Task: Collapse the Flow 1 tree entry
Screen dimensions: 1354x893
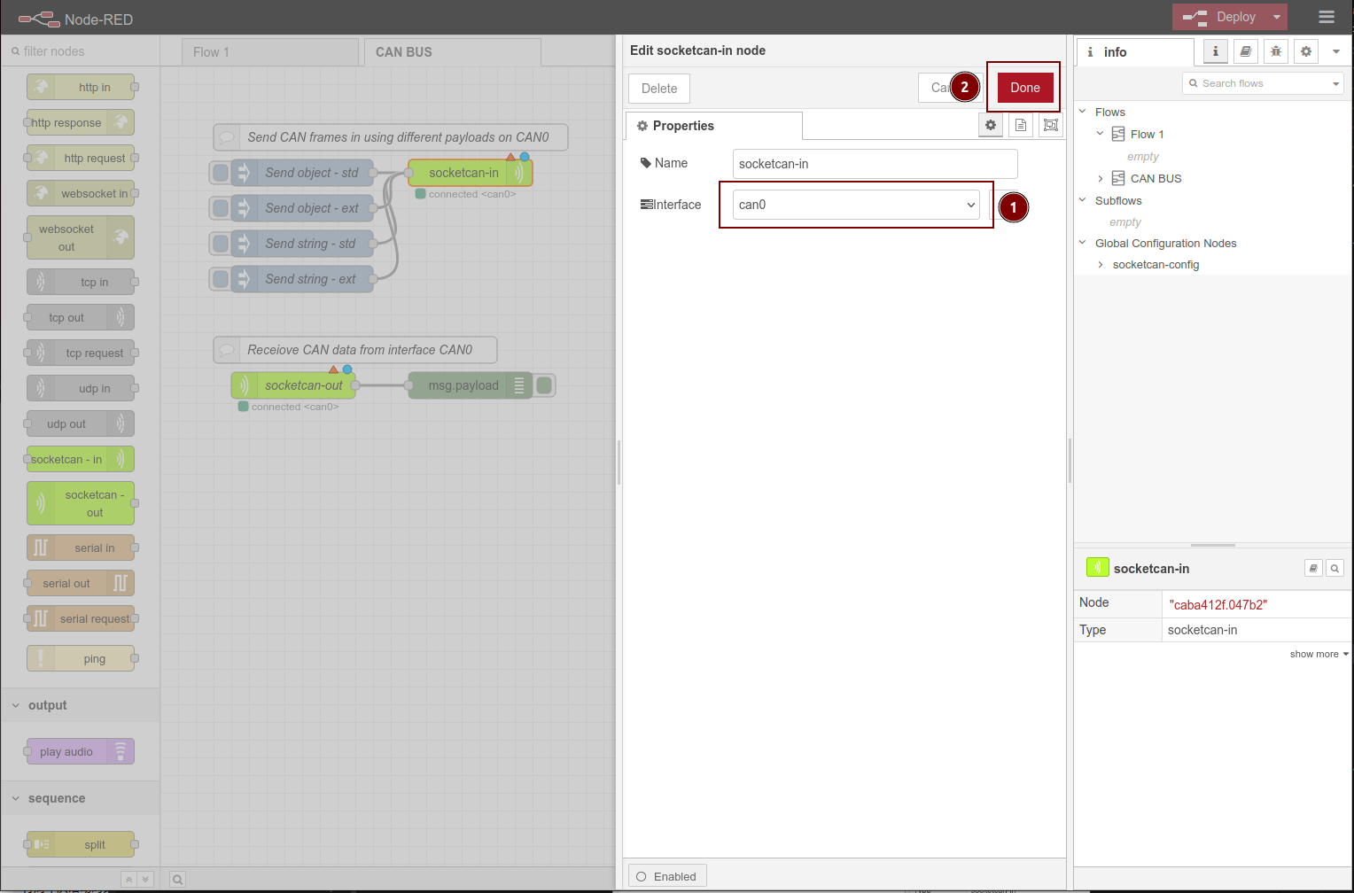Action: pos(1100,134)
